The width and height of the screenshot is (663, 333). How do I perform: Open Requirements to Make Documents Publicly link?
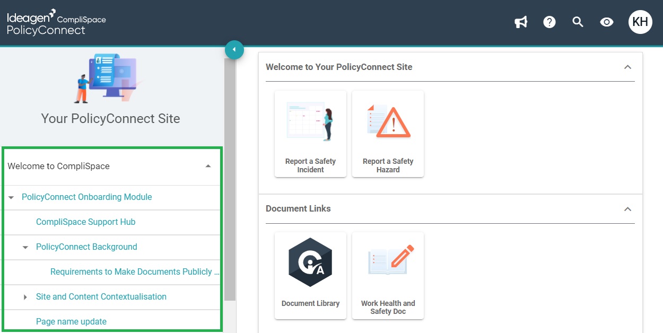(135, 271)
